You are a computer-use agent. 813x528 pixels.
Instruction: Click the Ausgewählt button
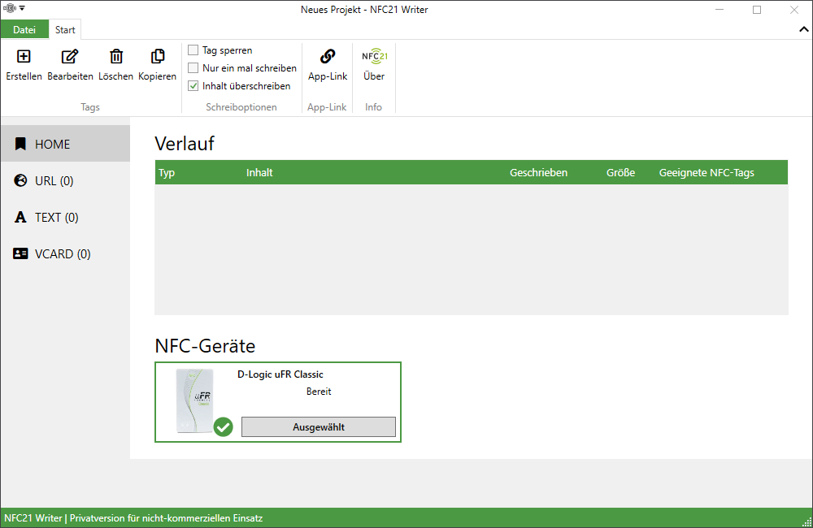pos(319,427)
